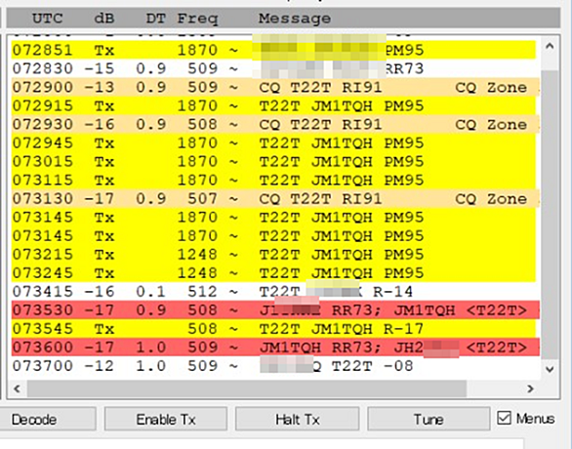Toggle the Menus checkbox
572x449 pixels.
(504, 418)
